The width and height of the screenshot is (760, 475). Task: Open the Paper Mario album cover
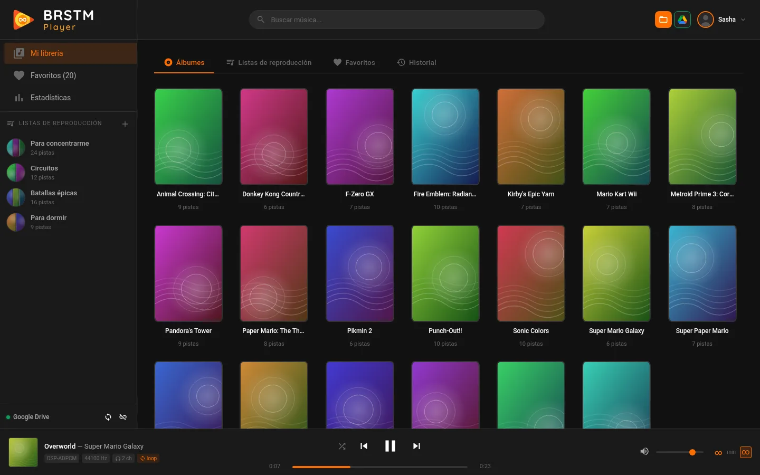coord(274,273)
